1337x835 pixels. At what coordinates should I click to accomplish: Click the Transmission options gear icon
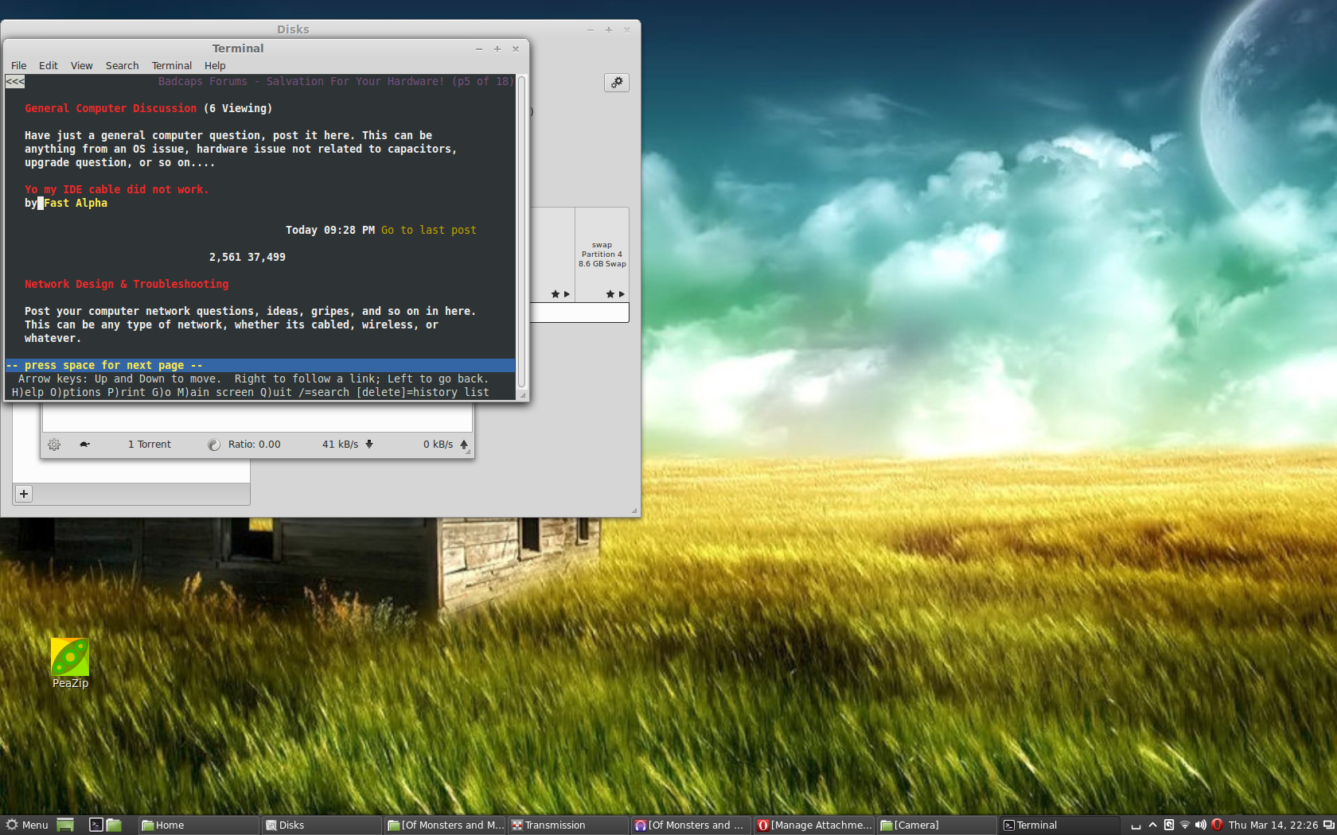click(54, 445)
